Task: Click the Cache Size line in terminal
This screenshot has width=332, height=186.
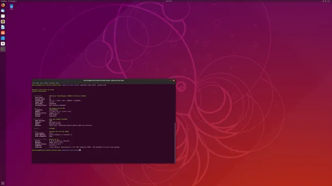Action: coord(44,102)
